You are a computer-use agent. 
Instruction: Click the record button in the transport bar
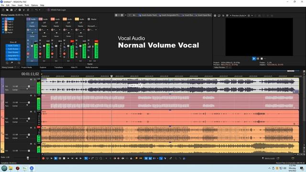(44, 158)
